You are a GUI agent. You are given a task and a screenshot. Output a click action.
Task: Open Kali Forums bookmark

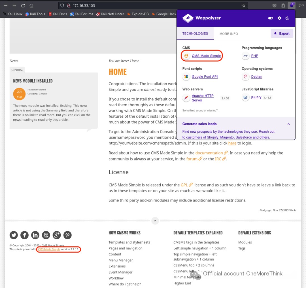(82, 14)
